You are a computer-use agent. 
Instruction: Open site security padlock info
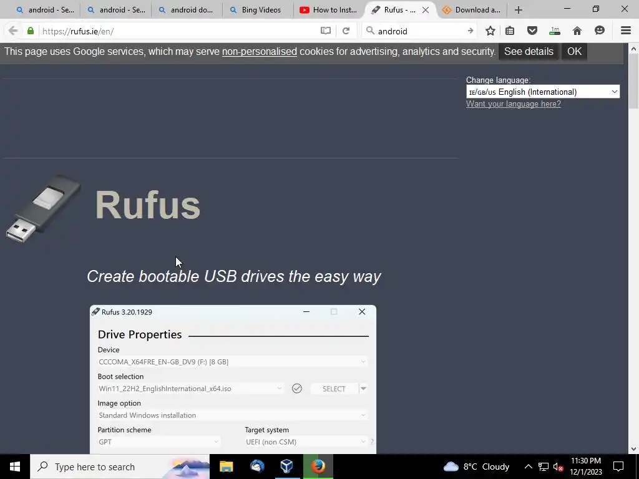click(31, 31)
